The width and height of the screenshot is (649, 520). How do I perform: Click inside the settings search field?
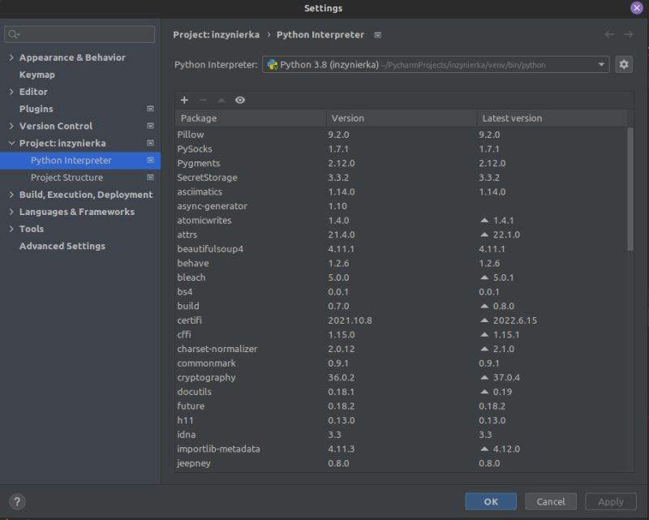coord(79,34)
